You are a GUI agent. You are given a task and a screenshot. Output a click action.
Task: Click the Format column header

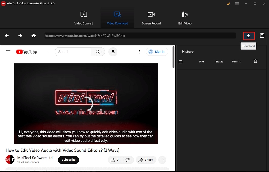[x=236, y=61]
